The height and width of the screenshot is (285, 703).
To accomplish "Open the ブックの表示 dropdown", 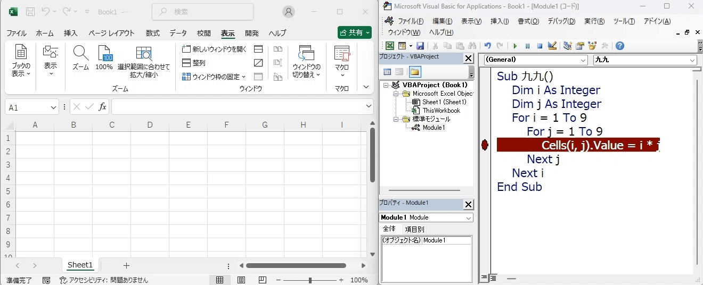I will [x=21, y=62].
